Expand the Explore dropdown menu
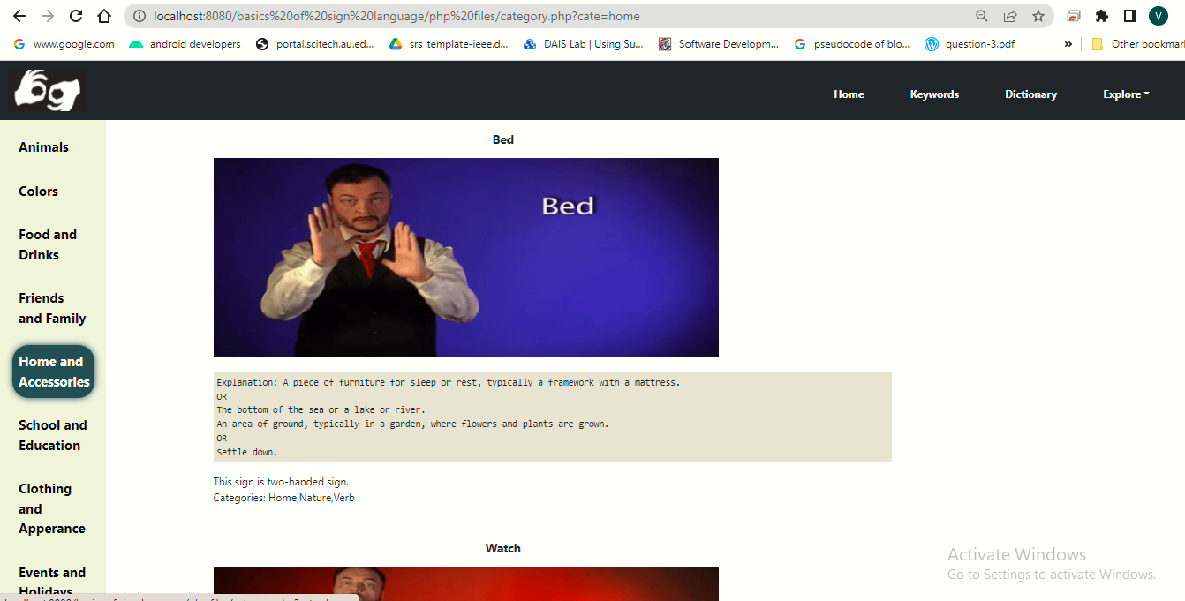Image resolution: width=1185 pixels, height=601 pixels. pos(1126,94)
